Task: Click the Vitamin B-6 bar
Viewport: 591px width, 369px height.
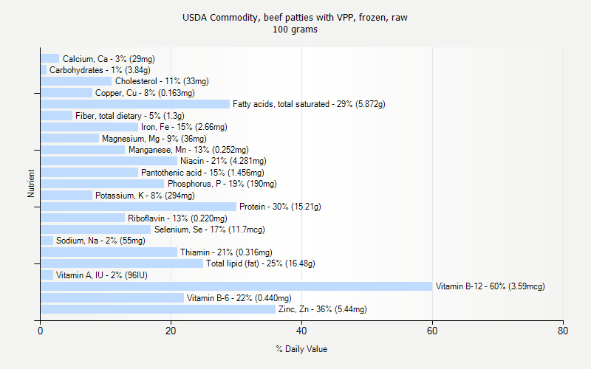Action: point(112,298)
